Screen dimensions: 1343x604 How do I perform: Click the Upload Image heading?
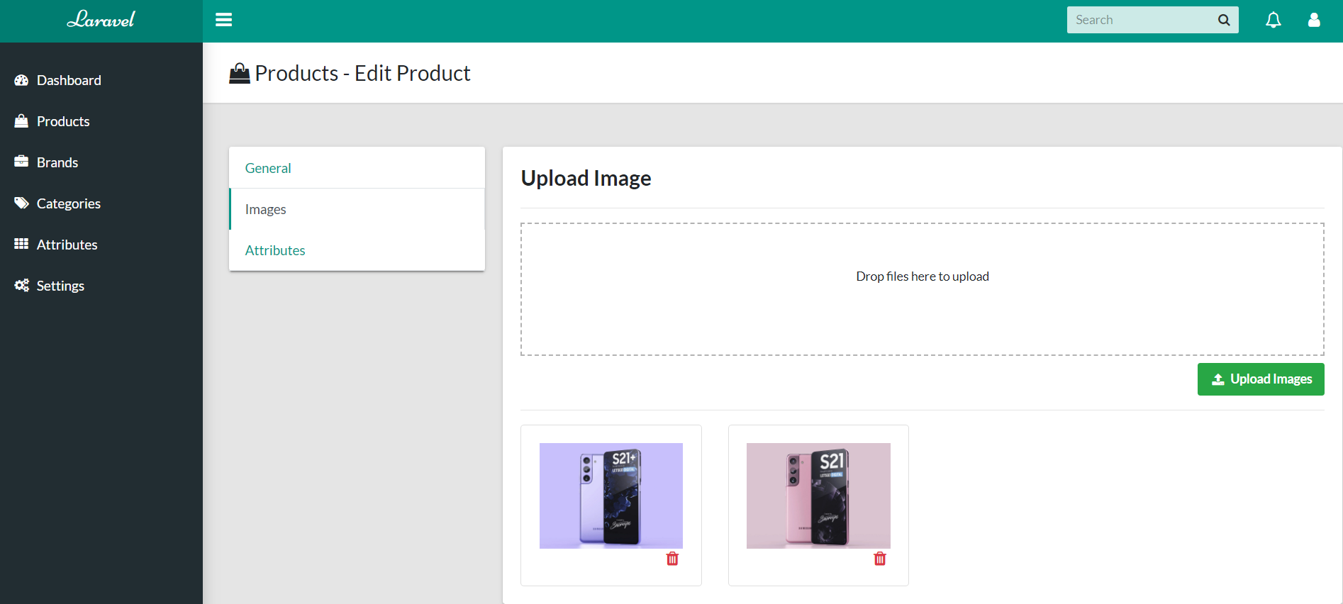[x=586, y=178]
